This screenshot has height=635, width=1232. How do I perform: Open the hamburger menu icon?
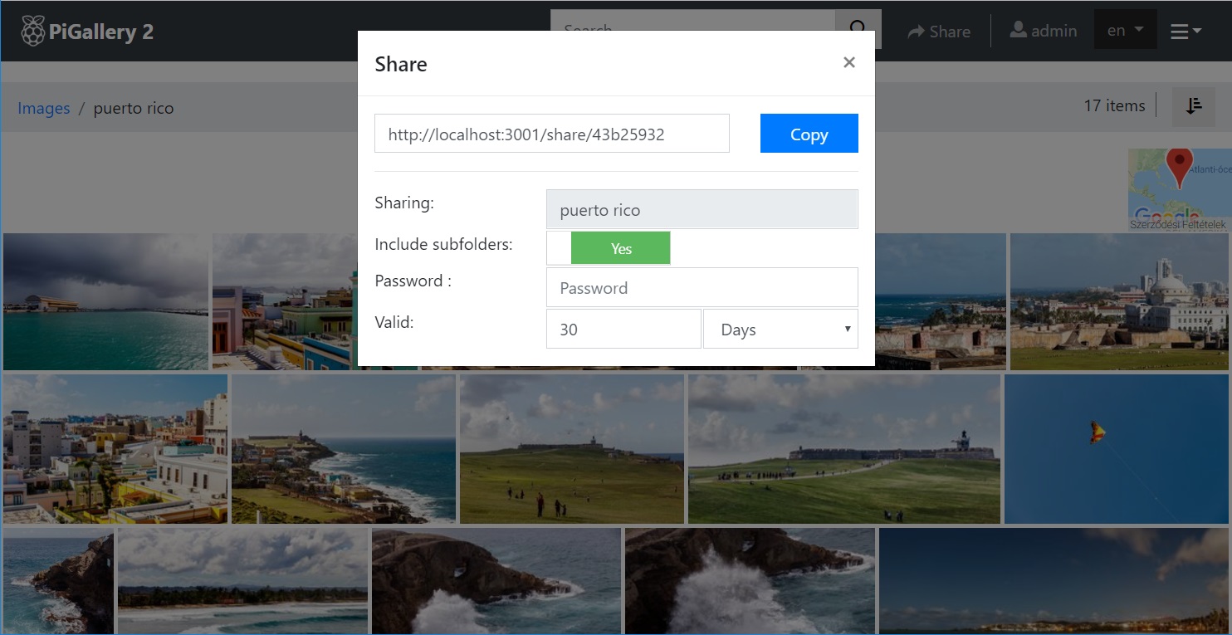[1186, 32]
